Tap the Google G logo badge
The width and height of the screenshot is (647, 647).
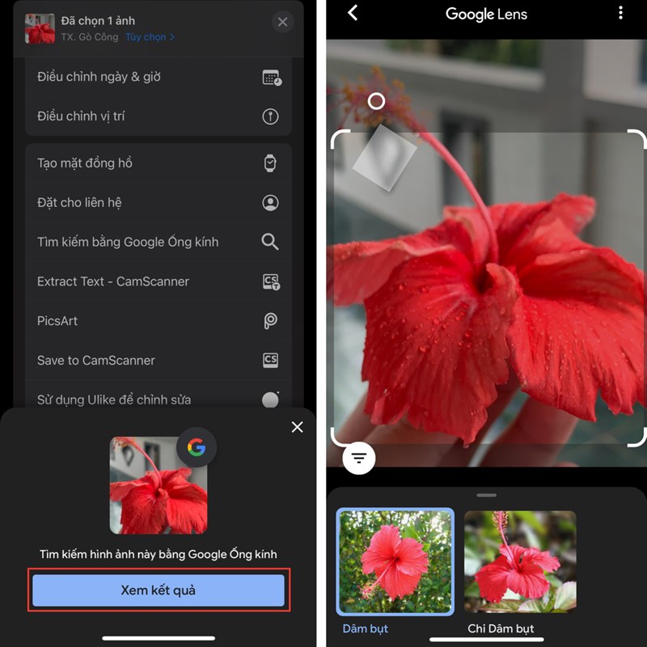(197, 447)
